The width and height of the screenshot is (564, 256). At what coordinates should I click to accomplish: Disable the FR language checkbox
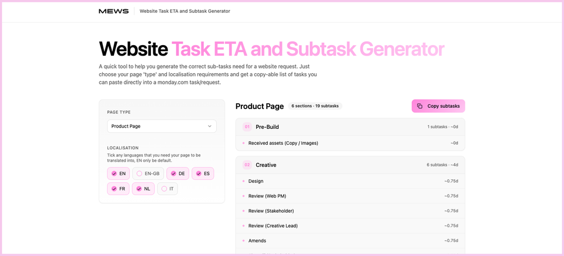(118, 189)
